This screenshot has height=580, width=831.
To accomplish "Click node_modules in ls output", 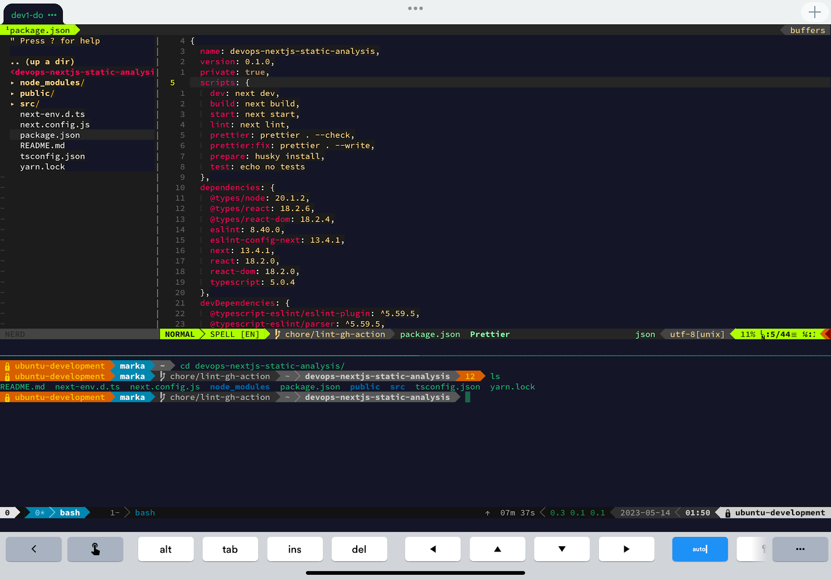I will [x=240, y=387].
